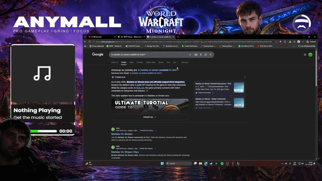The height and width of the screenshot is (181, 322).
Task: Show hidden system tray icons
Action: coord(282,163)
